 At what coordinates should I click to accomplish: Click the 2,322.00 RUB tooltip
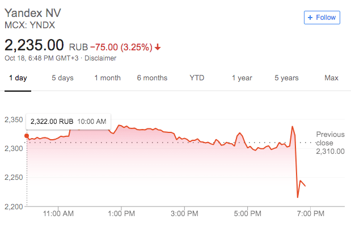(x=67, y=121)
